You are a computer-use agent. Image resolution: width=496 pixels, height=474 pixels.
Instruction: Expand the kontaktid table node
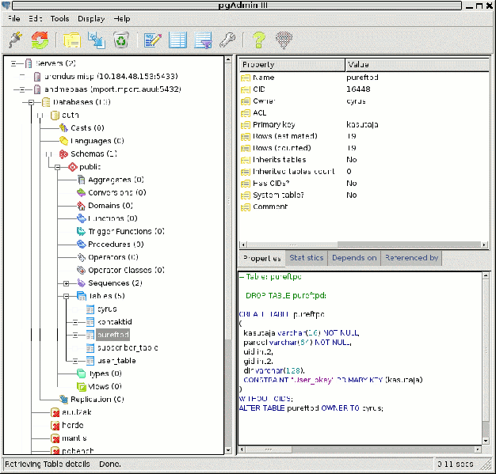(75, 322)
